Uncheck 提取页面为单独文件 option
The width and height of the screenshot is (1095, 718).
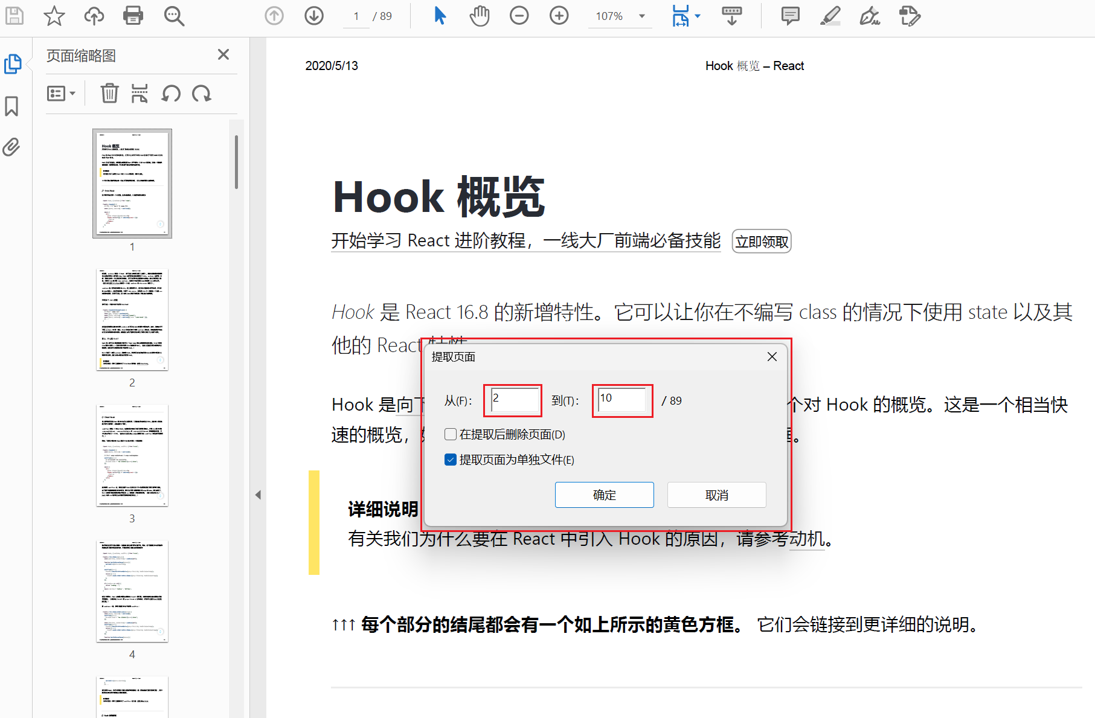coord(451,460)
